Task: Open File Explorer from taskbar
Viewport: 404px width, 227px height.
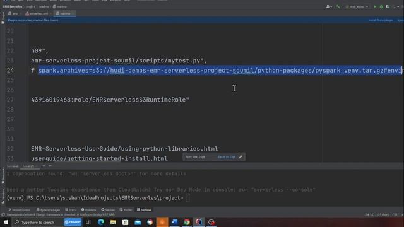Action: pos(113,222)
